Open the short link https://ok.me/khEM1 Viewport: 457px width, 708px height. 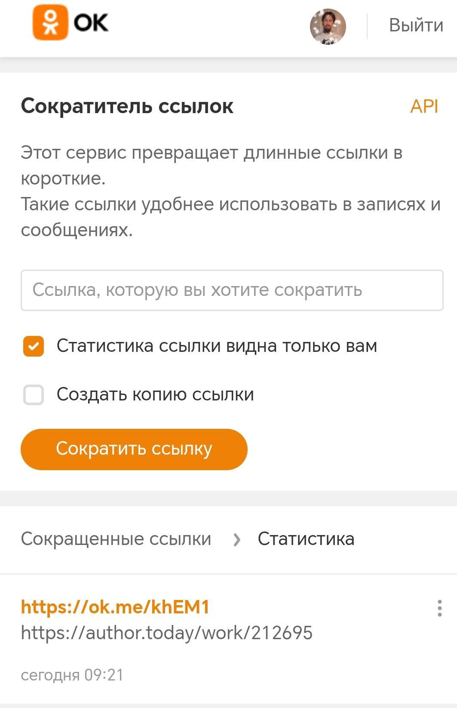click(115, 607)
